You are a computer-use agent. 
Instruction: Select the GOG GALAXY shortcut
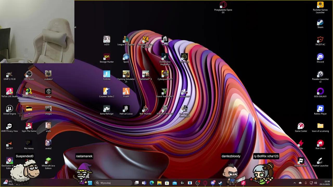pyautogui.click(x=320, y=93)
